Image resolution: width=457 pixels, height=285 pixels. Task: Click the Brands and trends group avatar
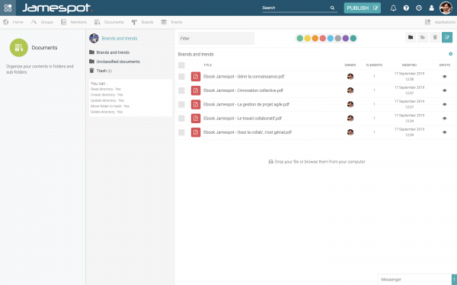[94, 39]
